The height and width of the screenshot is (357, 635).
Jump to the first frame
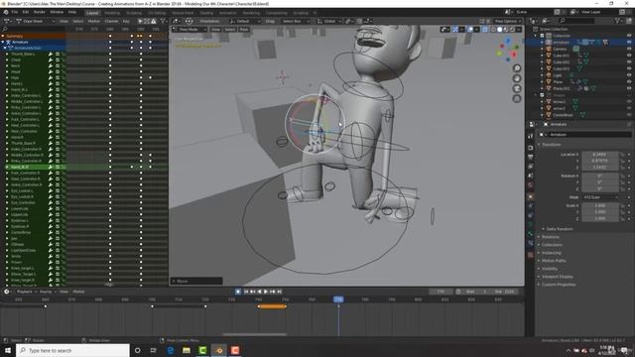(x=246, y=292)
